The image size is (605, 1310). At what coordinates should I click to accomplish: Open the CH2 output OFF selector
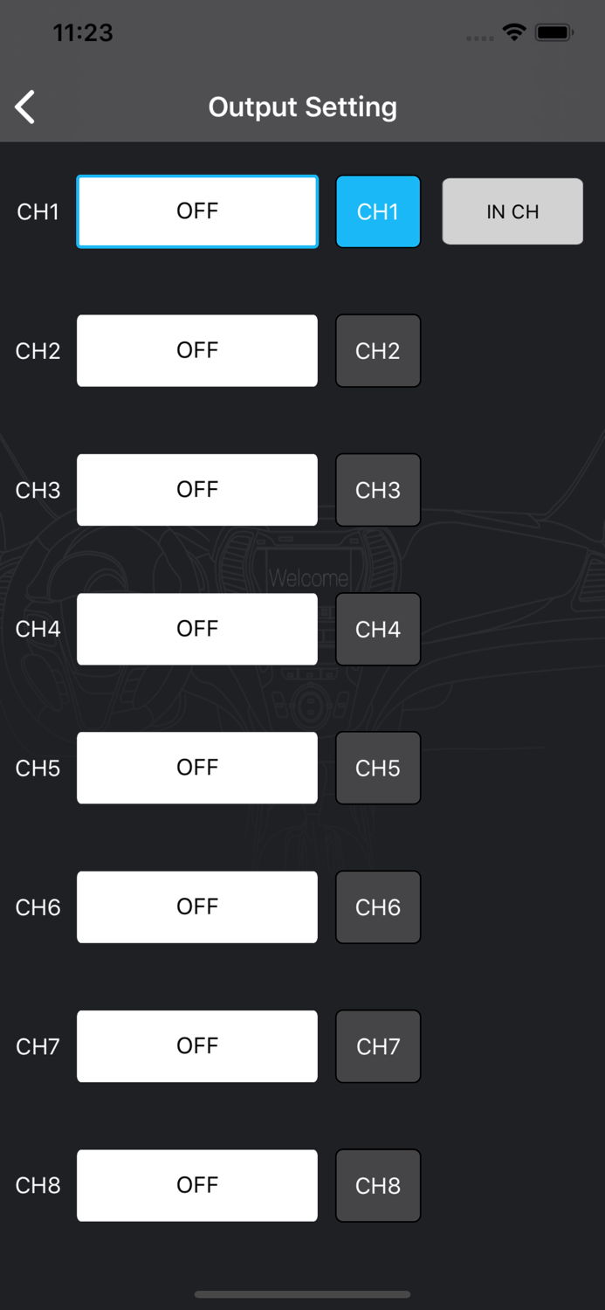click(197, 350)
